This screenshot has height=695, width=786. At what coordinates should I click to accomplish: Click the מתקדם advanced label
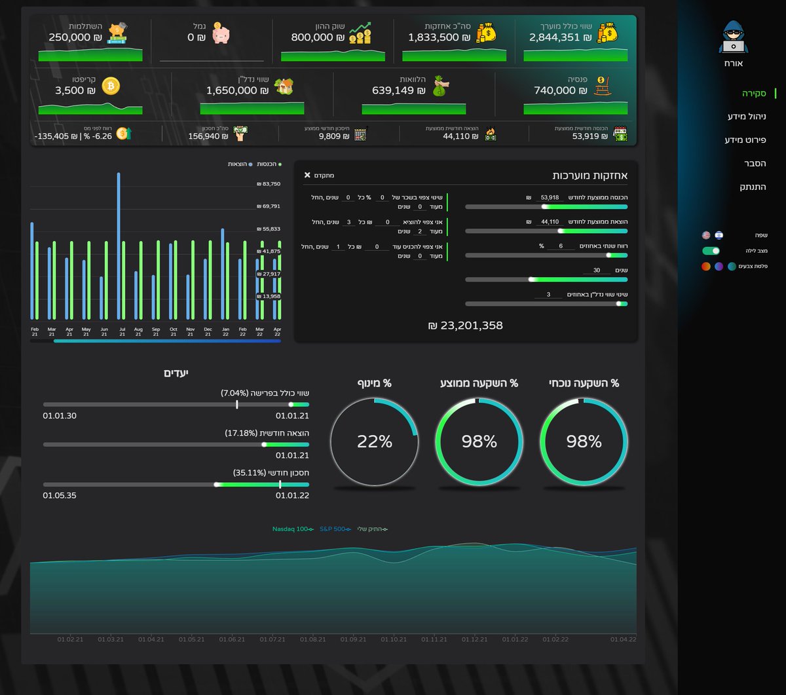(x=324, y=175)
